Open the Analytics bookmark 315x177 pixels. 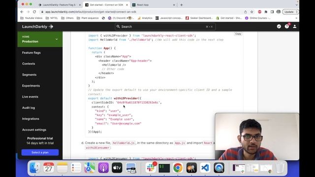(x=145, y=18)
